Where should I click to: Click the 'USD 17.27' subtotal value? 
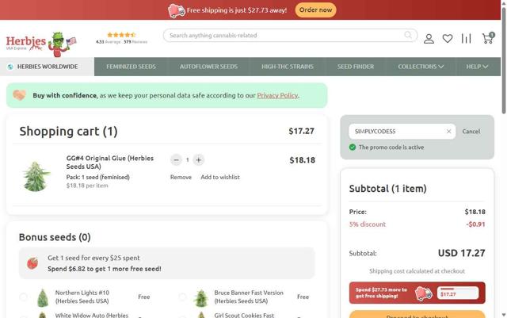click(x=461, y=253)
